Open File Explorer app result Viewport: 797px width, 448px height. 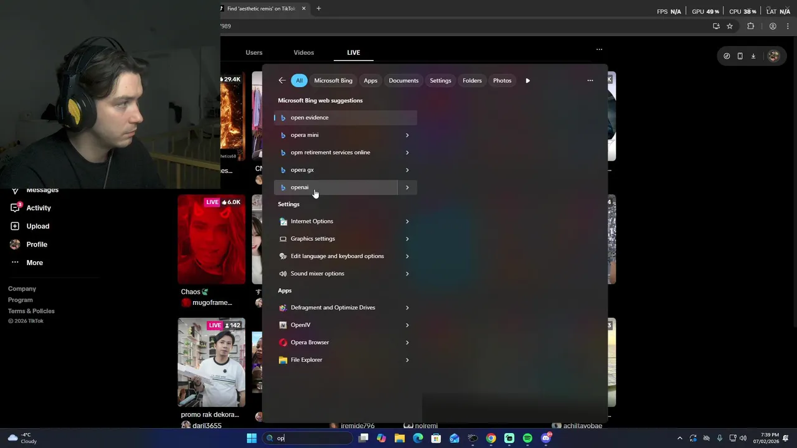point(336,360)
